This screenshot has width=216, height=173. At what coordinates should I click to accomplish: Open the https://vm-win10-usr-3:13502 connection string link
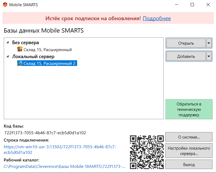coord(60,150)
